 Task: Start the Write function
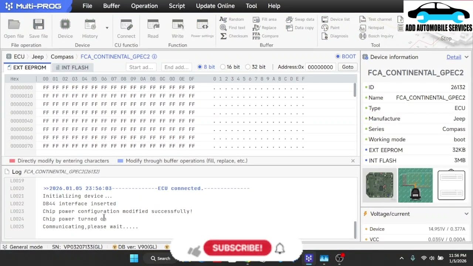pyautogui.click(x=178, y=25)
